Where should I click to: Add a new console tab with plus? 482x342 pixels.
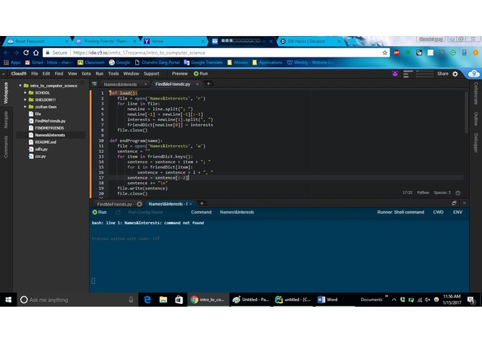[x=202, y=204]
